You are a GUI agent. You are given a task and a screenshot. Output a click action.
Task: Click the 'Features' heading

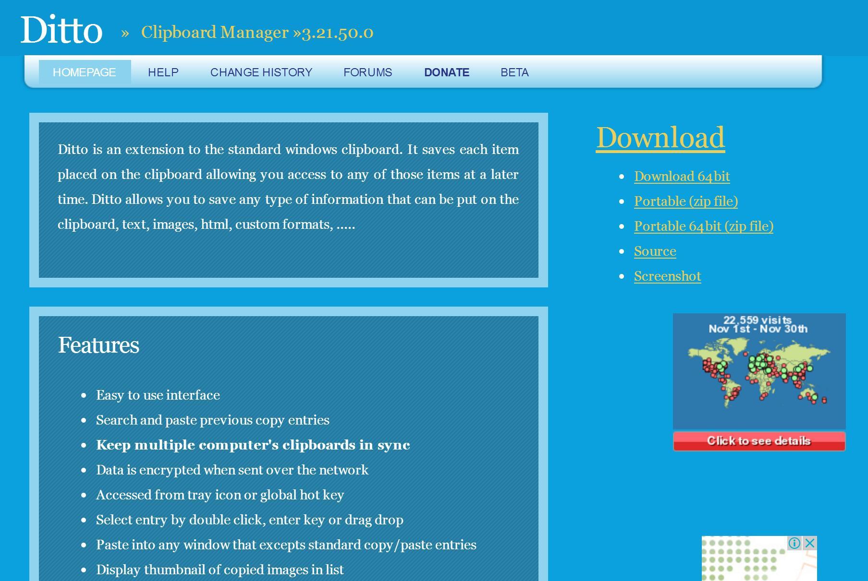(98, 345)
